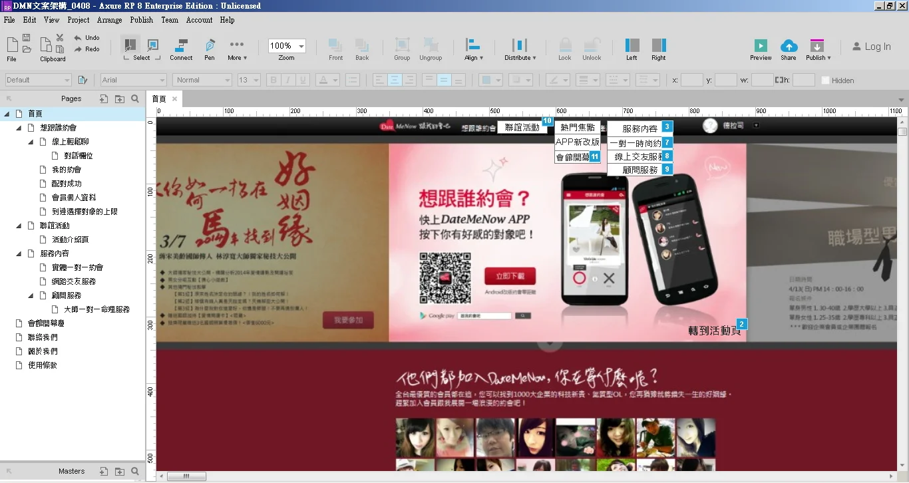Activate the contained Select mode tool
This screenshot has width=909, height=483.
(x=153, y=45)
